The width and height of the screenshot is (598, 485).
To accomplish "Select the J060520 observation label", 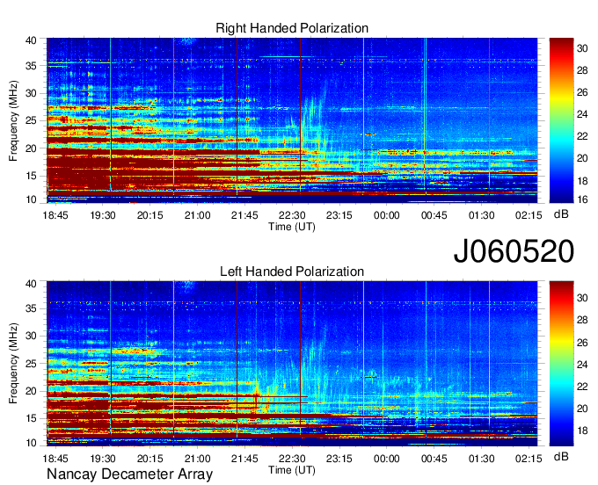I will click(x=514, y=251).
